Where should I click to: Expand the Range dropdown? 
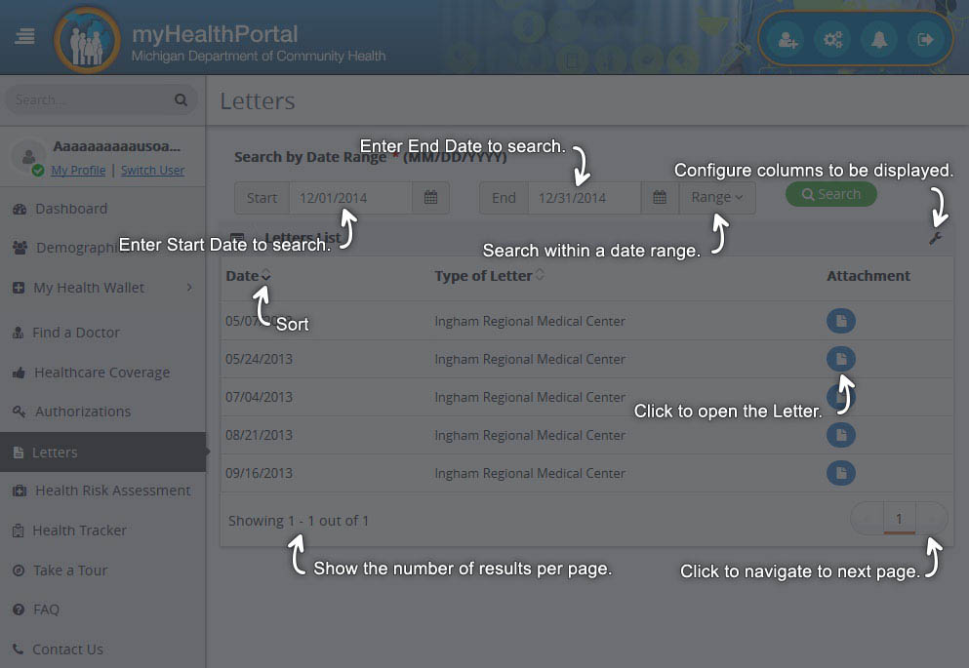tap(717, 198)
